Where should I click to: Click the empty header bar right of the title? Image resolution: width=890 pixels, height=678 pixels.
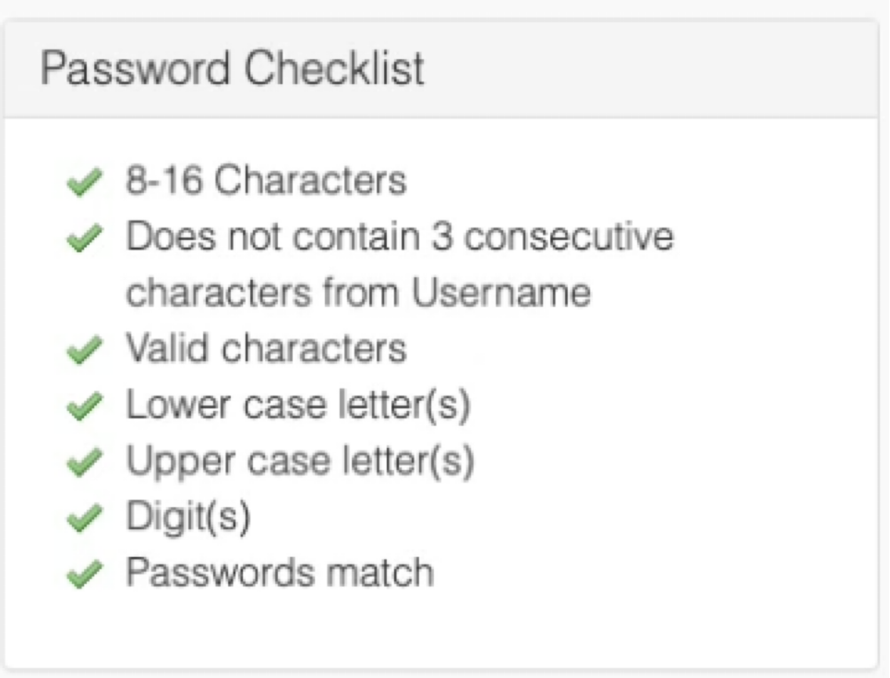tap(646, 70)
